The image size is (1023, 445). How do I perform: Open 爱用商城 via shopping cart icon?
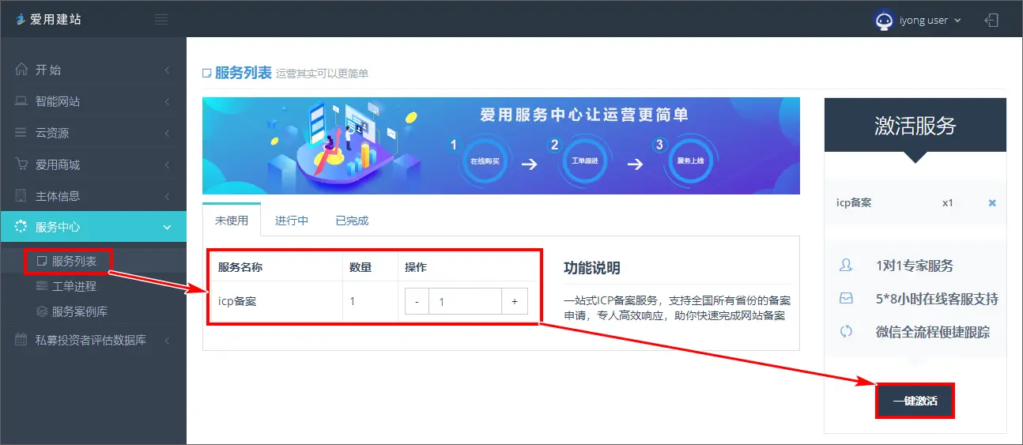[x=21, y=164]
